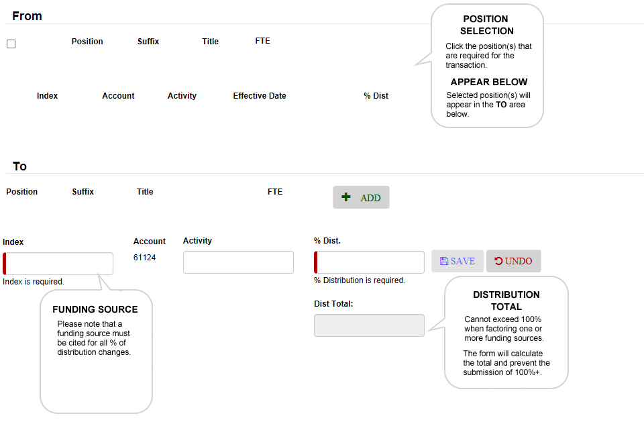Click the % Dist. input box
Screen dimensions: 644x422
click(369, 261)
